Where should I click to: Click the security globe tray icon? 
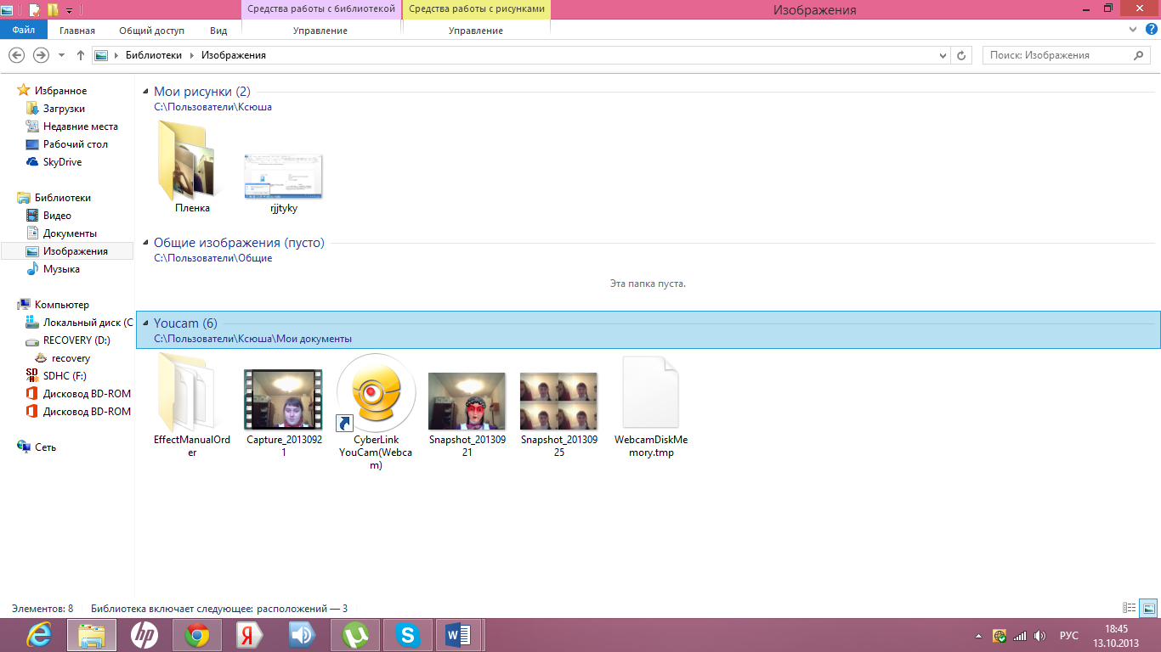point(1000,635)
